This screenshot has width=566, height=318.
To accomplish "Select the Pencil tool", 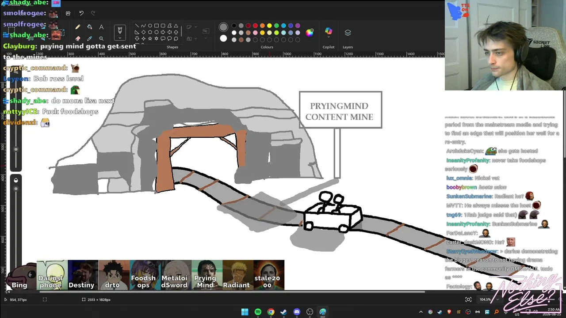I will pyautogui.click(x=78, y=27).
